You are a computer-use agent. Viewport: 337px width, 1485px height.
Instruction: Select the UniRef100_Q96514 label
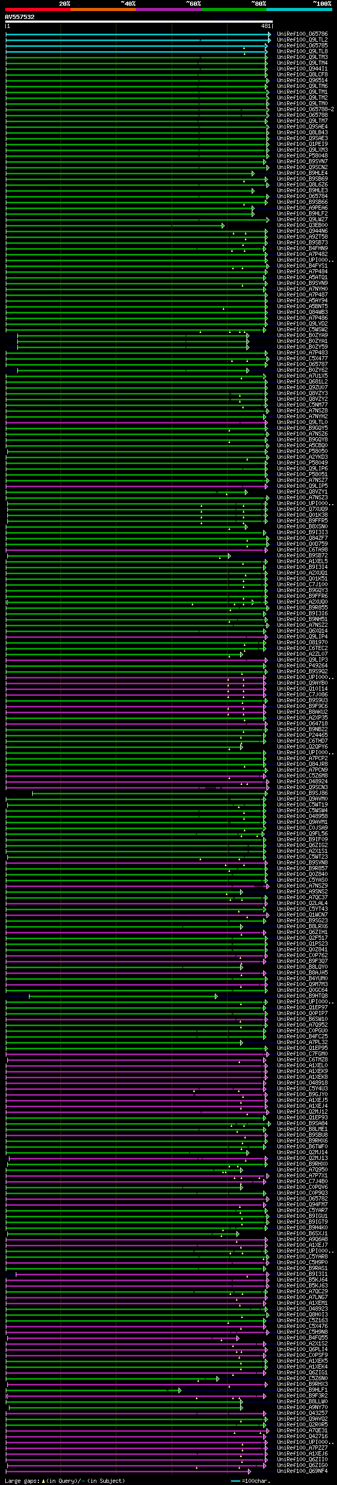(302, 80)
